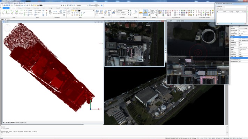The image size is (248, 139).
Task: Switch to the Output ribbon tab
Action: pos(58,8)
